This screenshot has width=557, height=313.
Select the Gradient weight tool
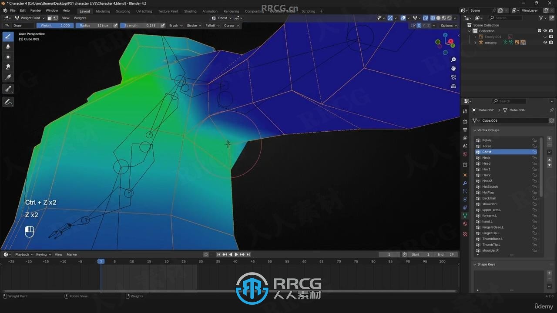(8, 77)
